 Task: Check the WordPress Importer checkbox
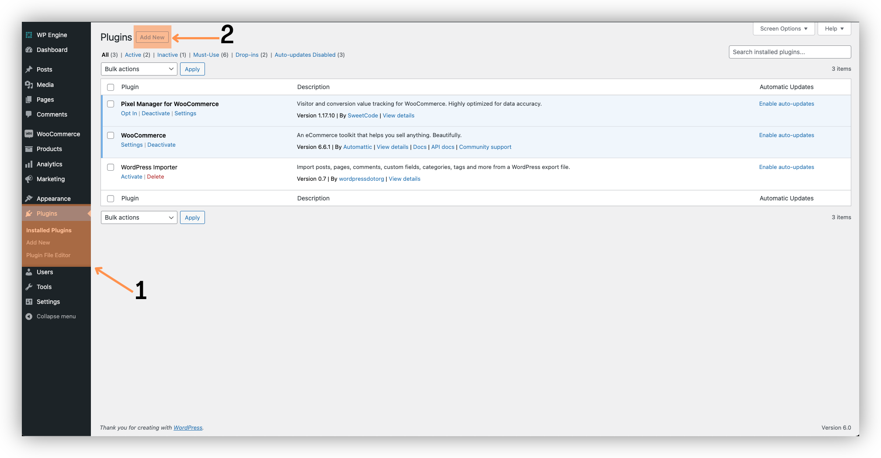coord(111,167)
